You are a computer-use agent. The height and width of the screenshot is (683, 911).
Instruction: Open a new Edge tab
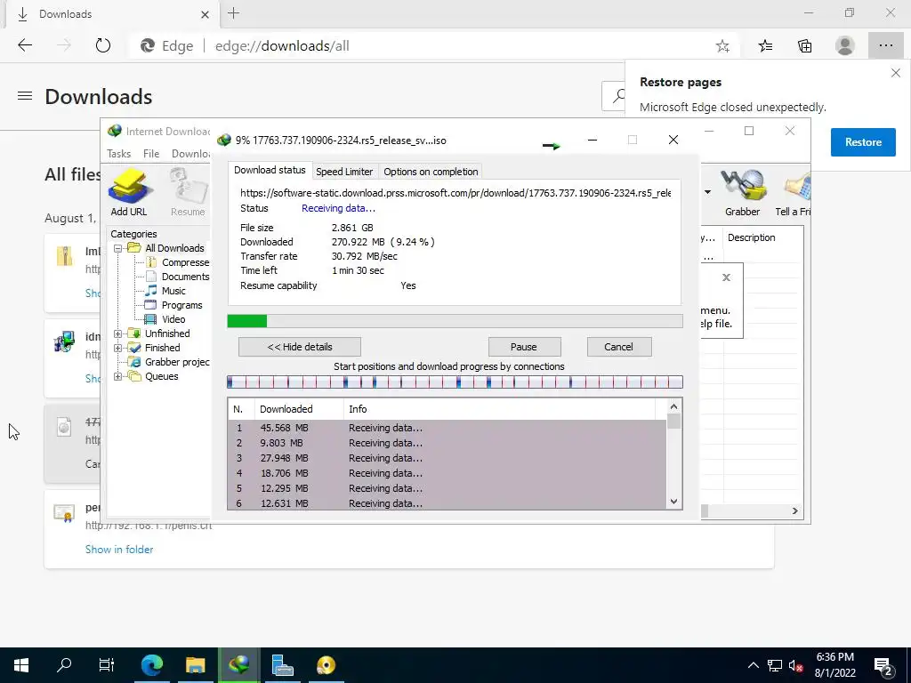coord(234,13)
